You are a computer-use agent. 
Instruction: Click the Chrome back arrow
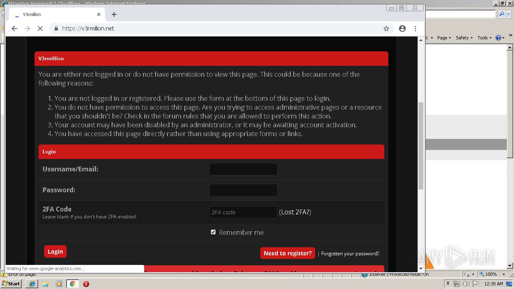click(x=14, y=28)
